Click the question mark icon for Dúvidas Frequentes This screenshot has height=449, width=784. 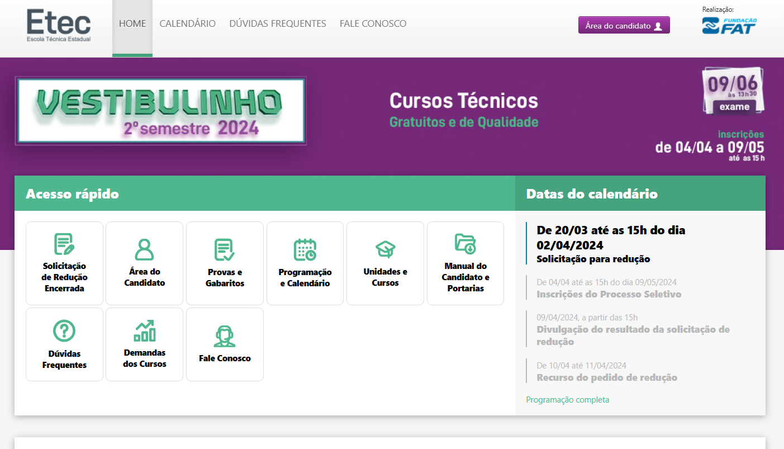tap(64, 331)
